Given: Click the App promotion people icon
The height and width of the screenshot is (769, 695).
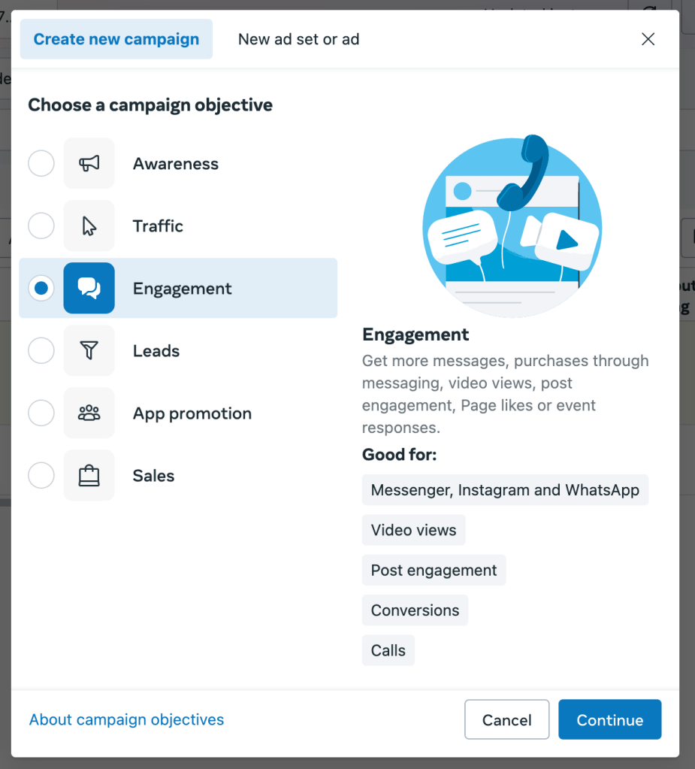Looking at the screenshot, I should tap(89, 413).
